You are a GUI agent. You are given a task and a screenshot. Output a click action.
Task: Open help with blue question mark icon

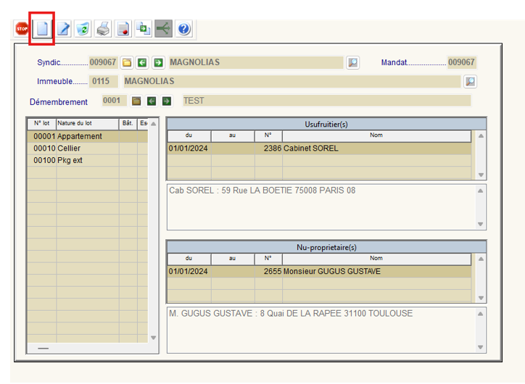point(184,29)
